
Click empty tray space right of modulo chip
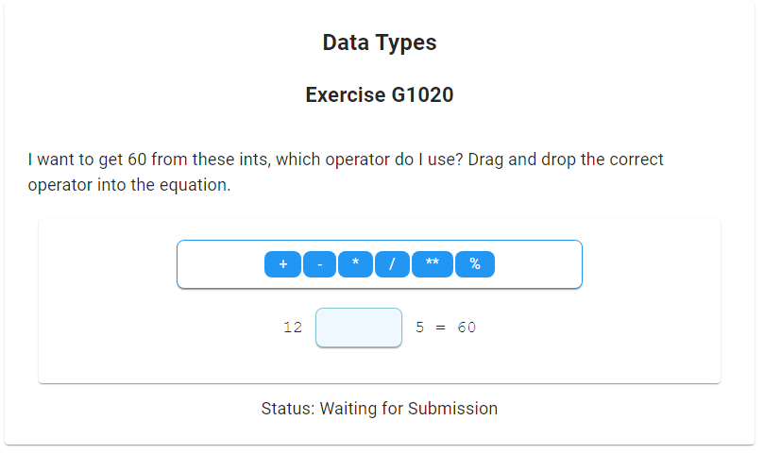(536, 264)
